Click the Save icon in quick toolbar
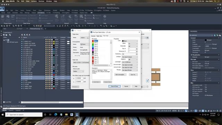Screen dimensions: 222x125 pos(7,26)
